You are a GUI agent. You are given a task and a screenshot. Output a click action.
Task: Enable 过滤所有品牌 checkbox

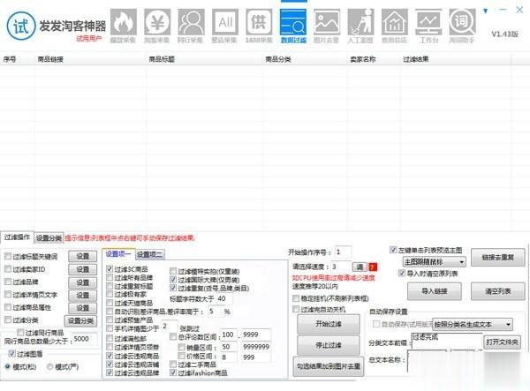pyautogui.click(x=110, y=277)
